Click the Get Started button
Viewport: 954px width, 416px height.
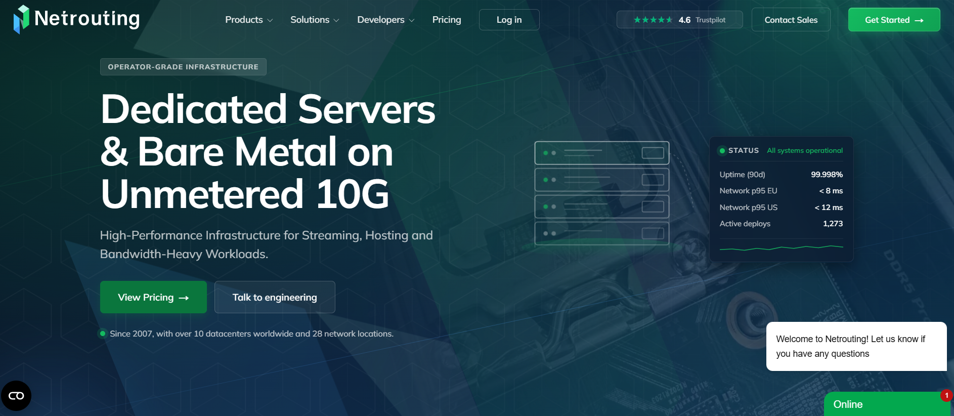pos(894,20)
